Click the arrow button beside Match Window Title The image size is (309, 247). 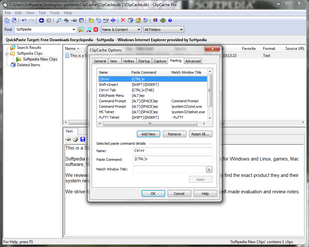click(209, 169)
